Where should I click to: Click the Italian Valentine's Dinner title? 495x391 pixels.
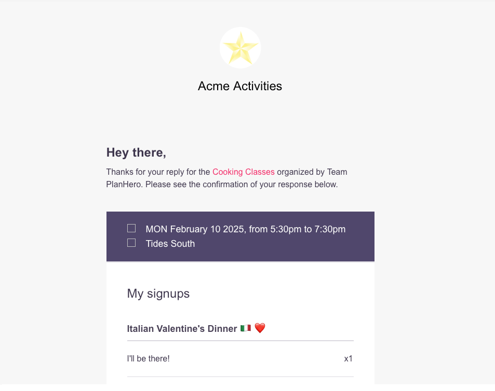(182, 329)
